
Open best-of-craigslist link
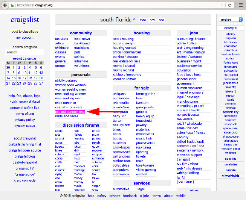pos(25,162)
